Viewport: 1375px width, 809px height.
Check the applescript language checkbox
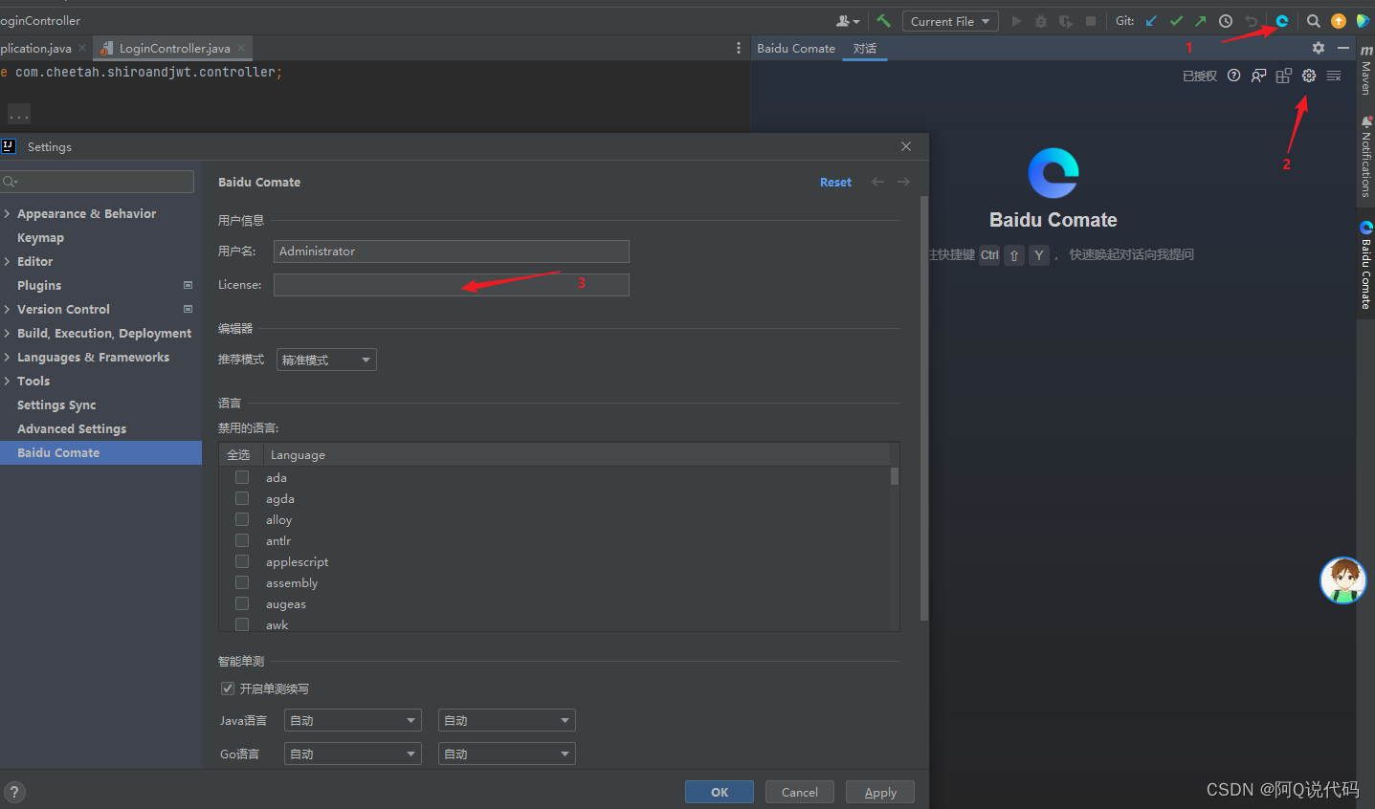[x=242, y=561]
